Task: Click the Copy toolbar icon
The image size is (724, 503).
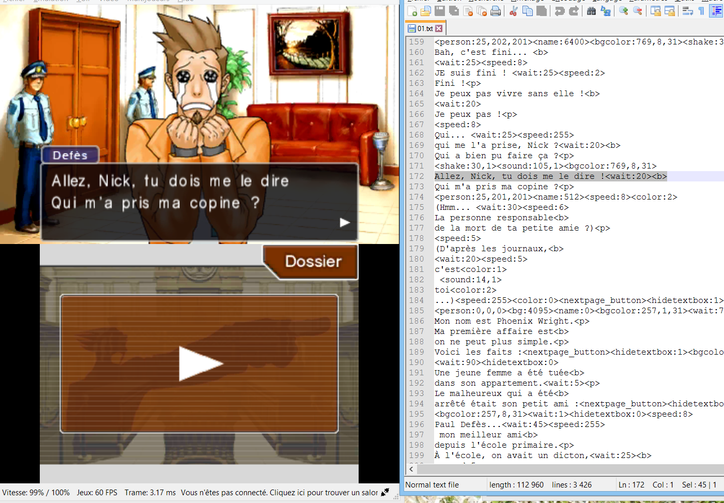Action: 527,11
